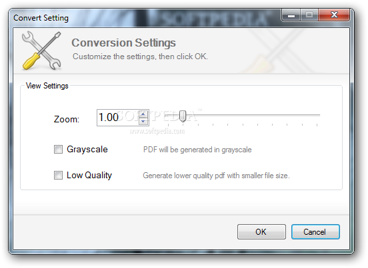This screenshot has height=268, width=368.
Task: Increase zoom with the up spinner arrow
Action: [143, 114]
